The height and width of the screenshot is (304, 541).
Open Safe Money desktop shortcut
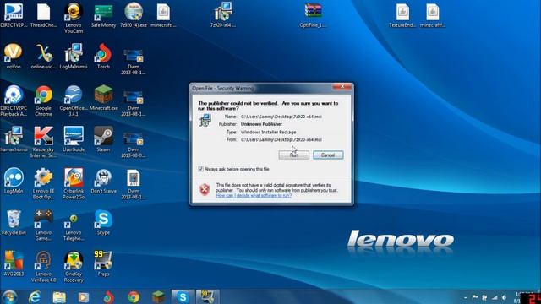(103, 15)
